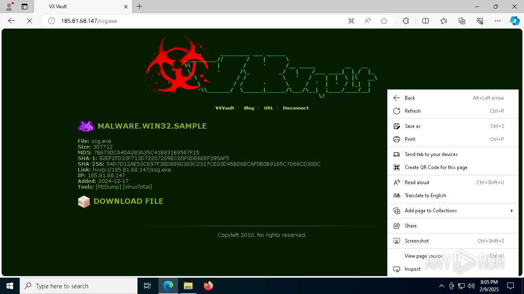Select Create QR Code for this page
Image resolution: width=524 pixels, height=294 pixels.
453,167
